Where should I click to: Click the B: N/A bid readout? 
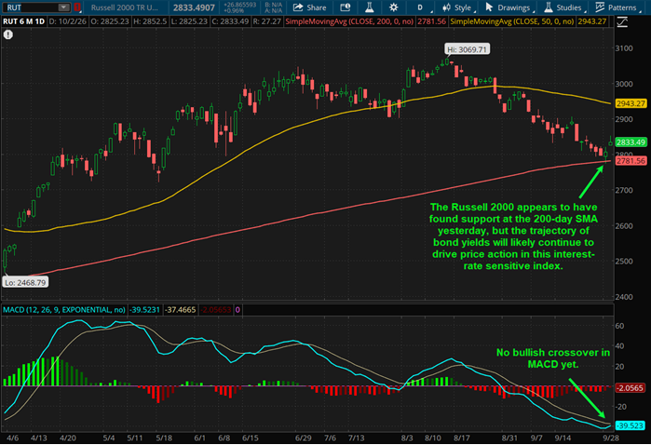pyautogui.click(x=274, y=5)
